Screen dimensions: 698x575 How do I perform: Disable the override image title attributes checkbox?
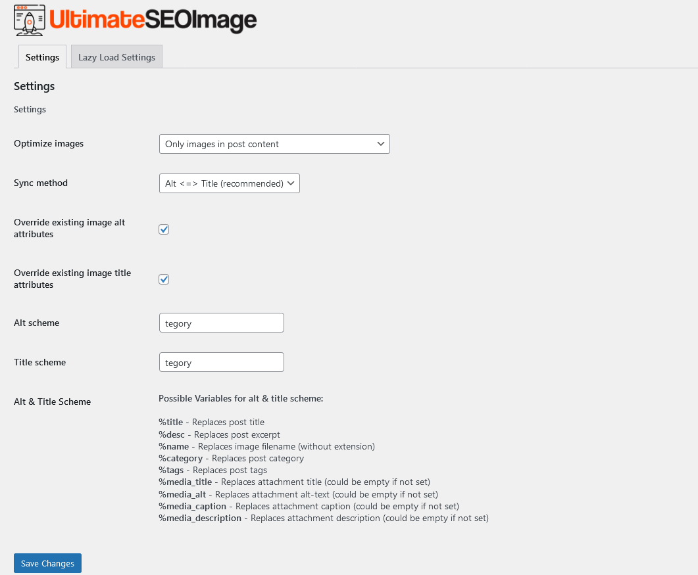pos(164,279)
